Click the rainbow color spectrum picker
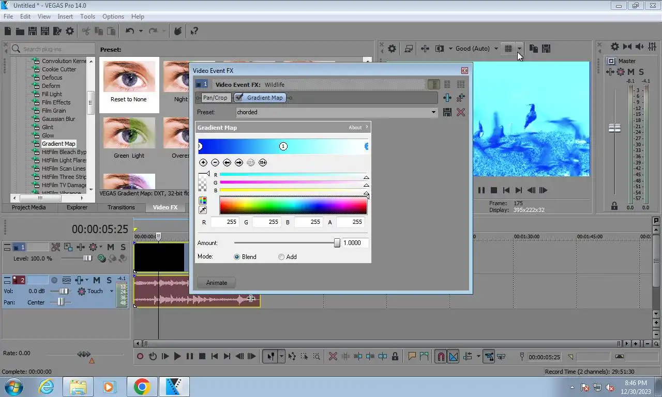 point(293,206)
